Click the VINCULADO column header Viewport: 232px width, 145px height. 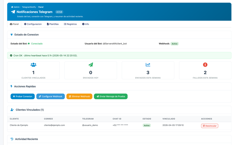coord(169,119)
